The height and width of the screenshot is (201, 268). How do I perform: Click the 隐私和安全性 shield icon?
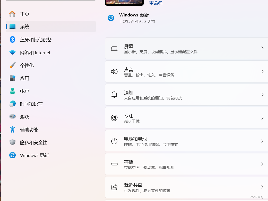tap(12, 142)
